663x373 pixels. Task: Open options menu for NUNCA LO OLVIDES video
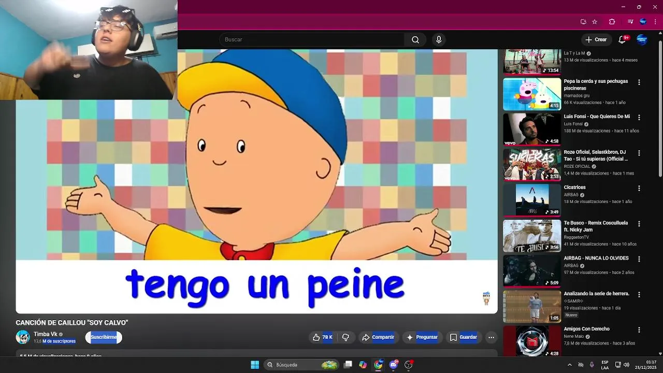tap(639, 259)
